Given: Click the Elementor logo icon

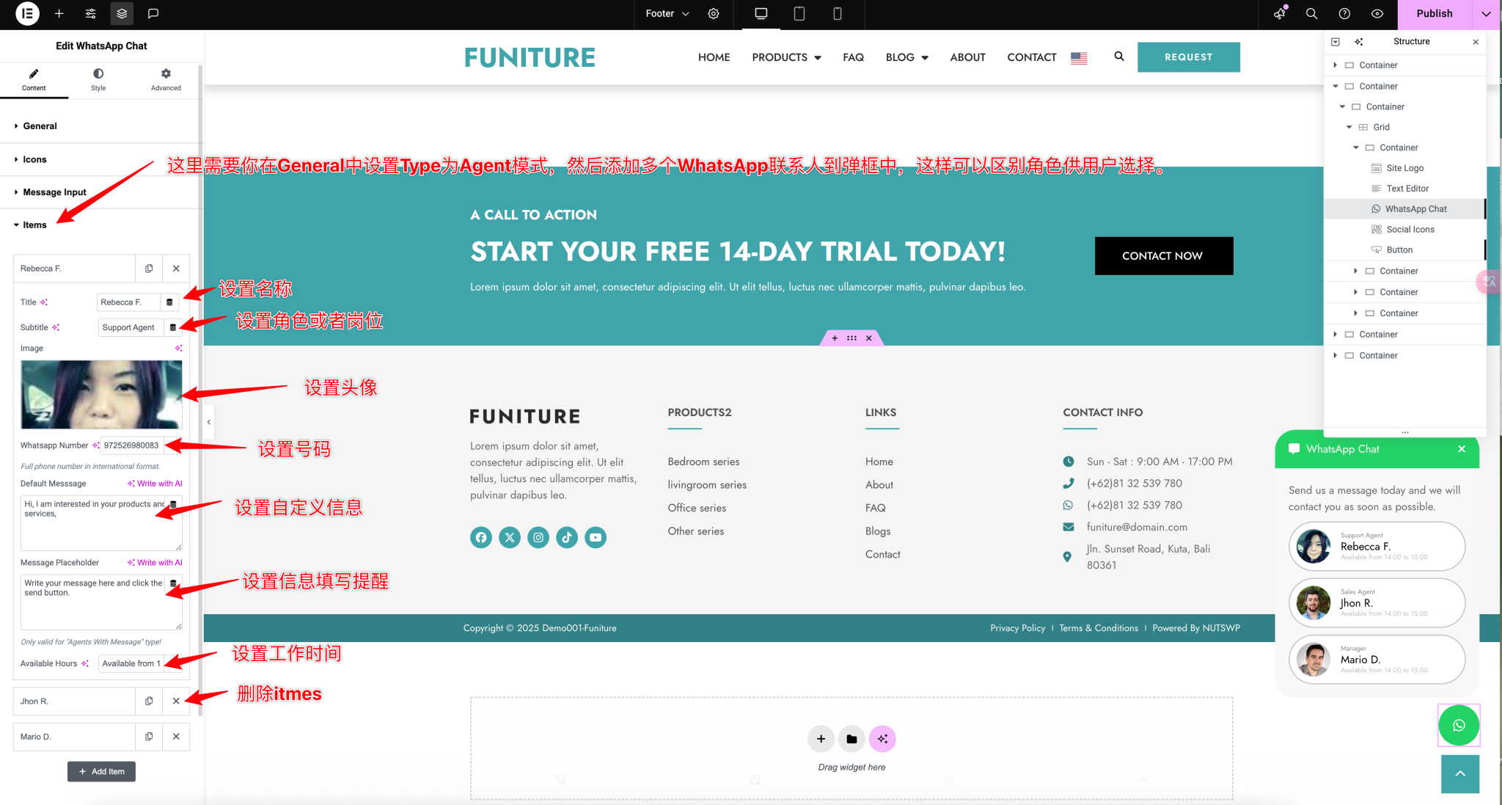Looking at the screenshot, I should click(27, 13).
